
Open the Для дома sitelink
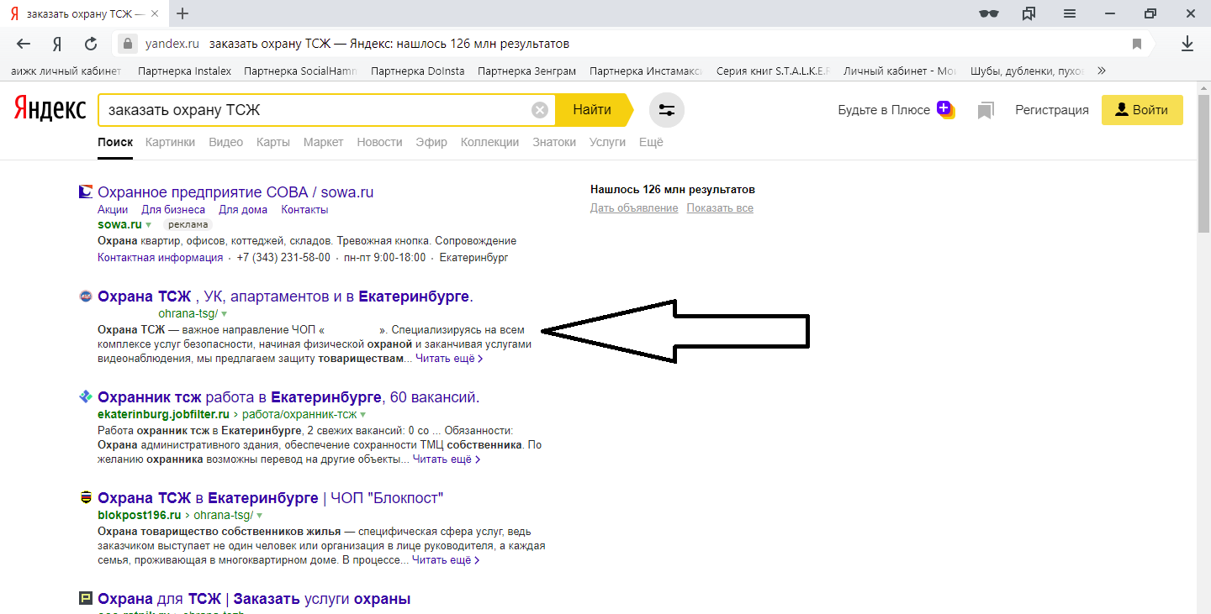(243, 210)
